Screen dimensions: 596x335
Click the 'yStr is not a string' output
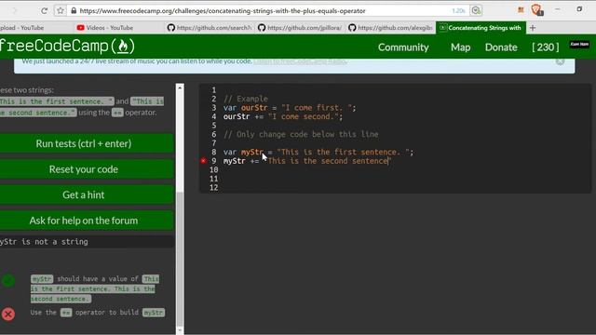click(x=44, y=242)
